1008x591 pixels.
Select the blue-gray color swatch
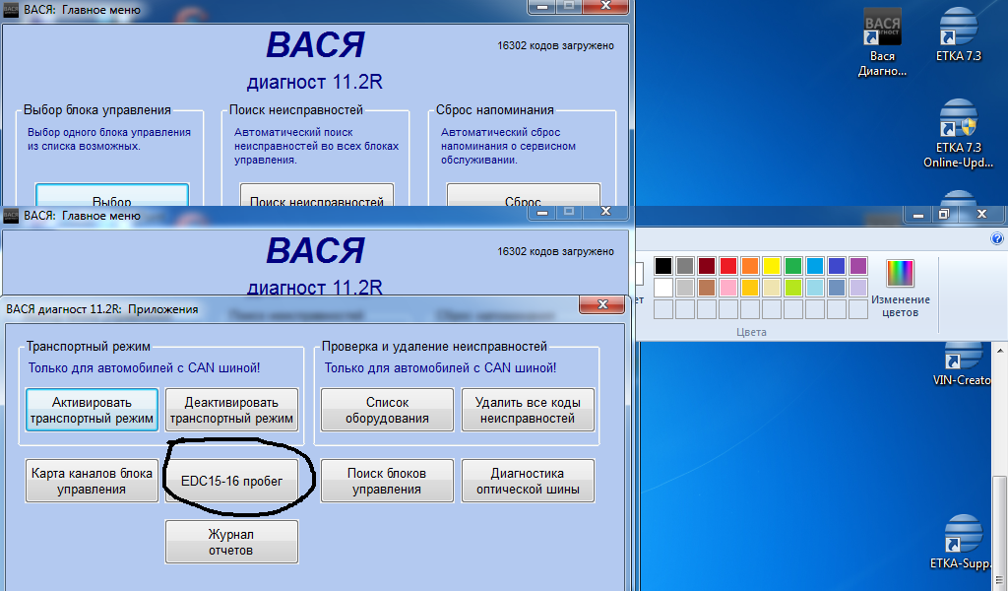(x=837, y=288)
